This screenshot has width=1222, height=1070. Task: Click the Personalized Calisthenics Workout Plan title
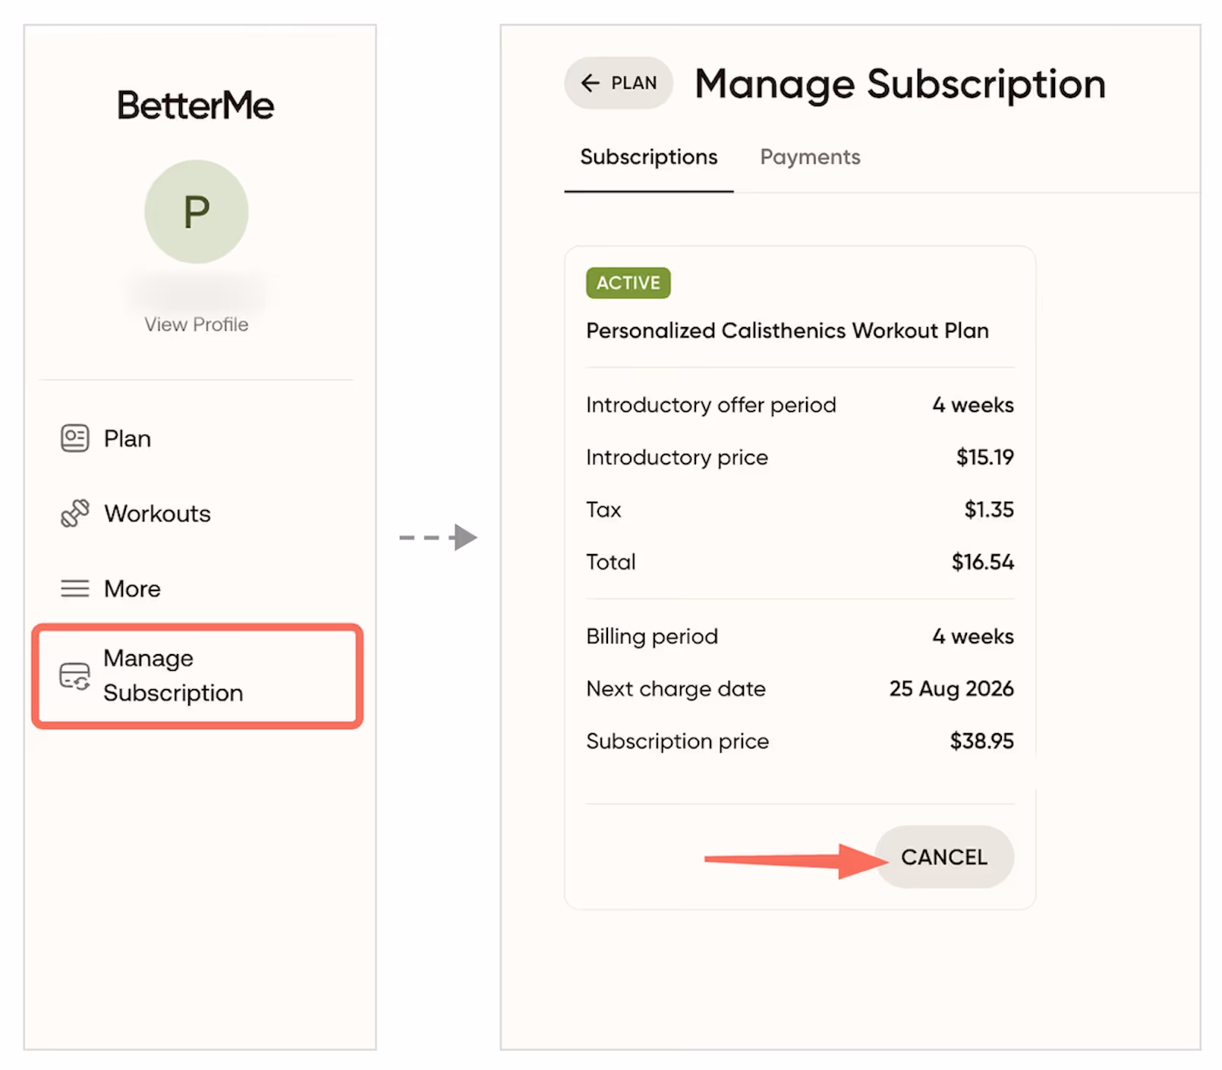coord(787,331)
